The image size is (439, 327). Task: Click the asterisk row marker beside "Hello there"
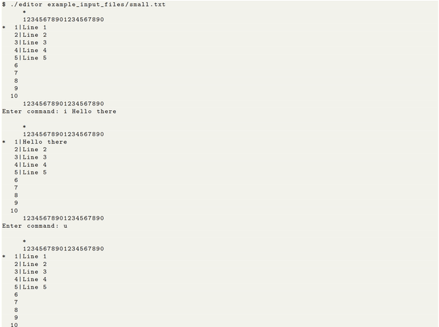(x=4, y=142)
